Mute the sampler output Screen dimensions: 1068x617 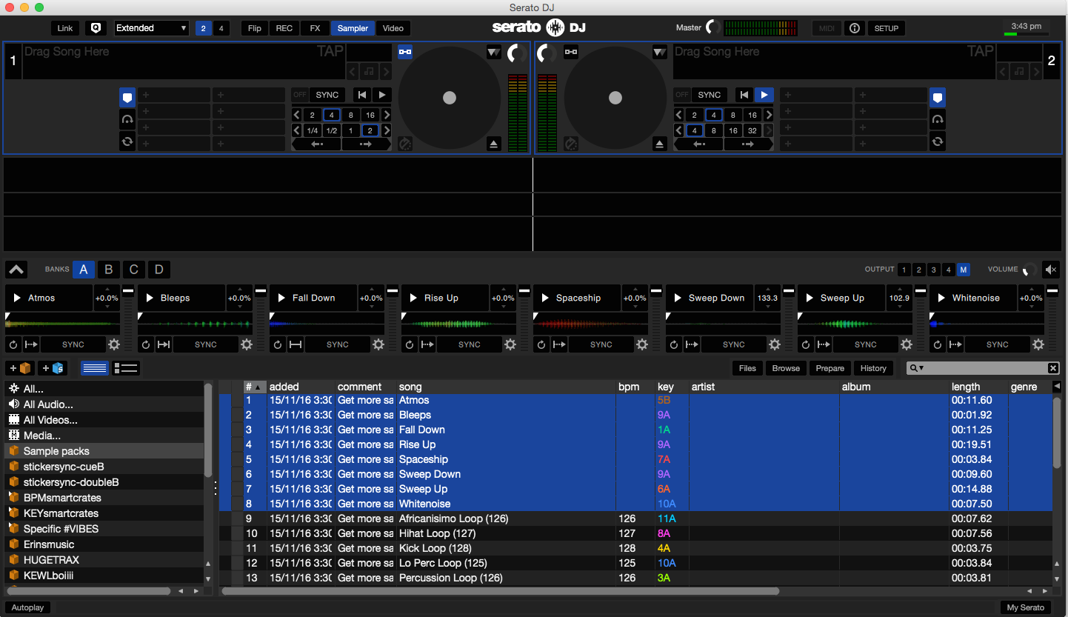click(1050, 270)
